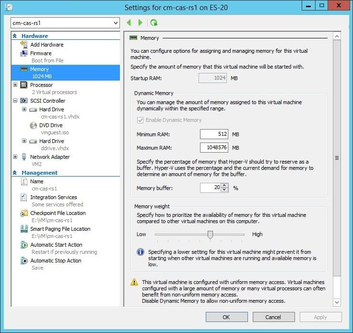Screen dimensions: 353x333
Task: Click the window icon in title bar
Action: 9,7
